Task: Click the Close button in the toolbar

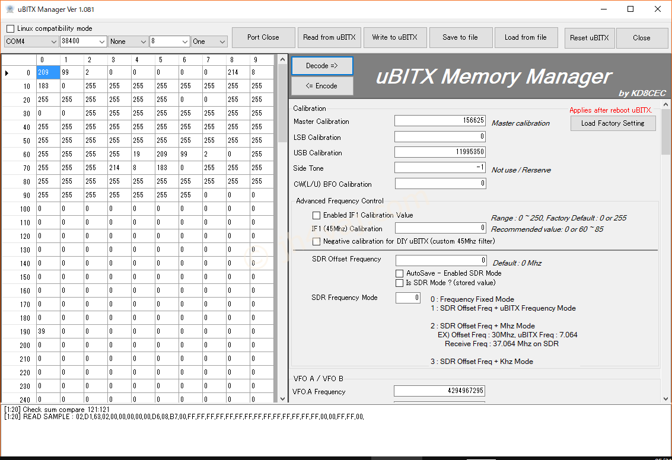Action: coord(642,38)
